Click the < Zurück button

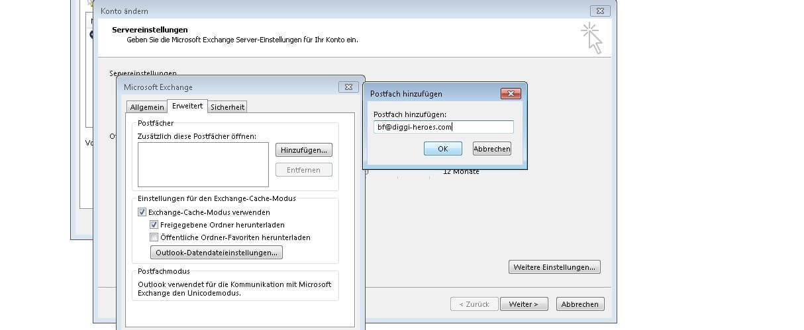(x=474, y=304)
